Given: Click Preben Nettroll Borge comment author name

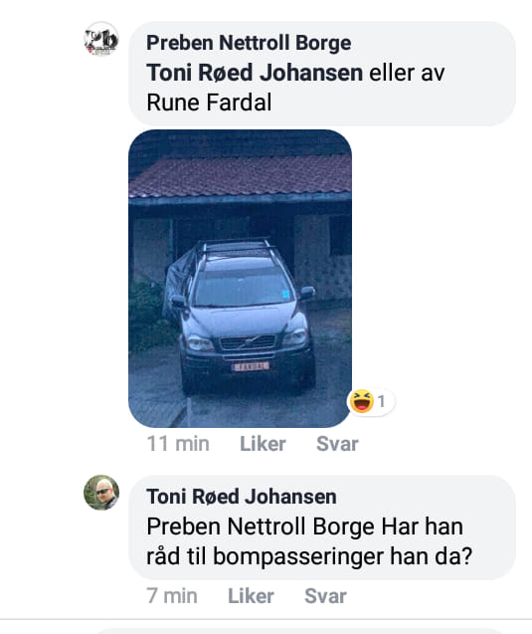Looking at the screenshot, I should coord(249,43).
